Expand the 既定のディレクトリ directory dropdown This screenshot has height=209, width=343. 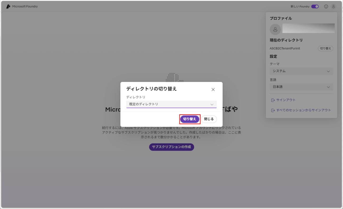[x=171, y=104]
